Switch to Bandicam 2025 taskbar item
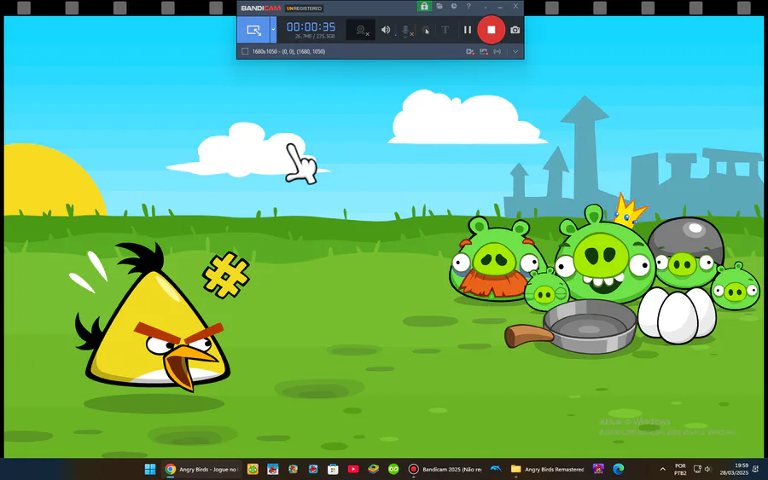768x480 pixels. tap(445, 469)
